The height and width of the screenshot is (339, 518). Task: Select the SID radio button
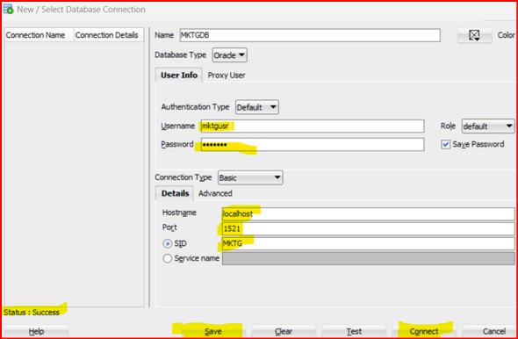click(x=168, y=244)
